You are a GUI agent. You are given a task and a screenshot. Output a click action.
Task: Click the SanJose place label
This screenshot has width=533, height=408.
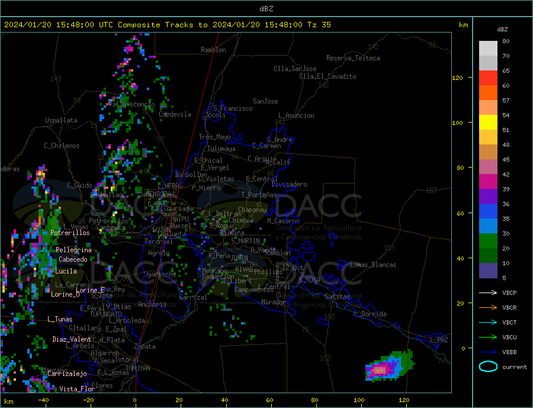click(x=265, y=101)
